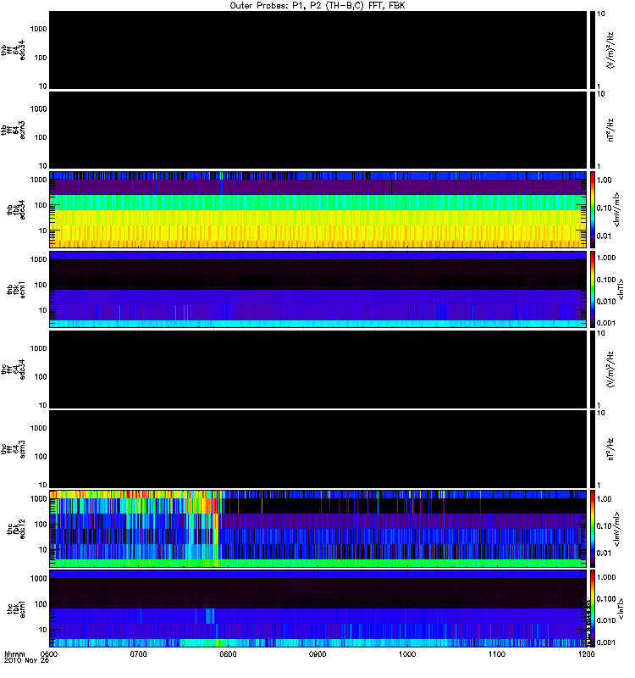
Task: Click the <|mV/m|> unit label of thb fbk edc34
Action: [x=616, y=209]
